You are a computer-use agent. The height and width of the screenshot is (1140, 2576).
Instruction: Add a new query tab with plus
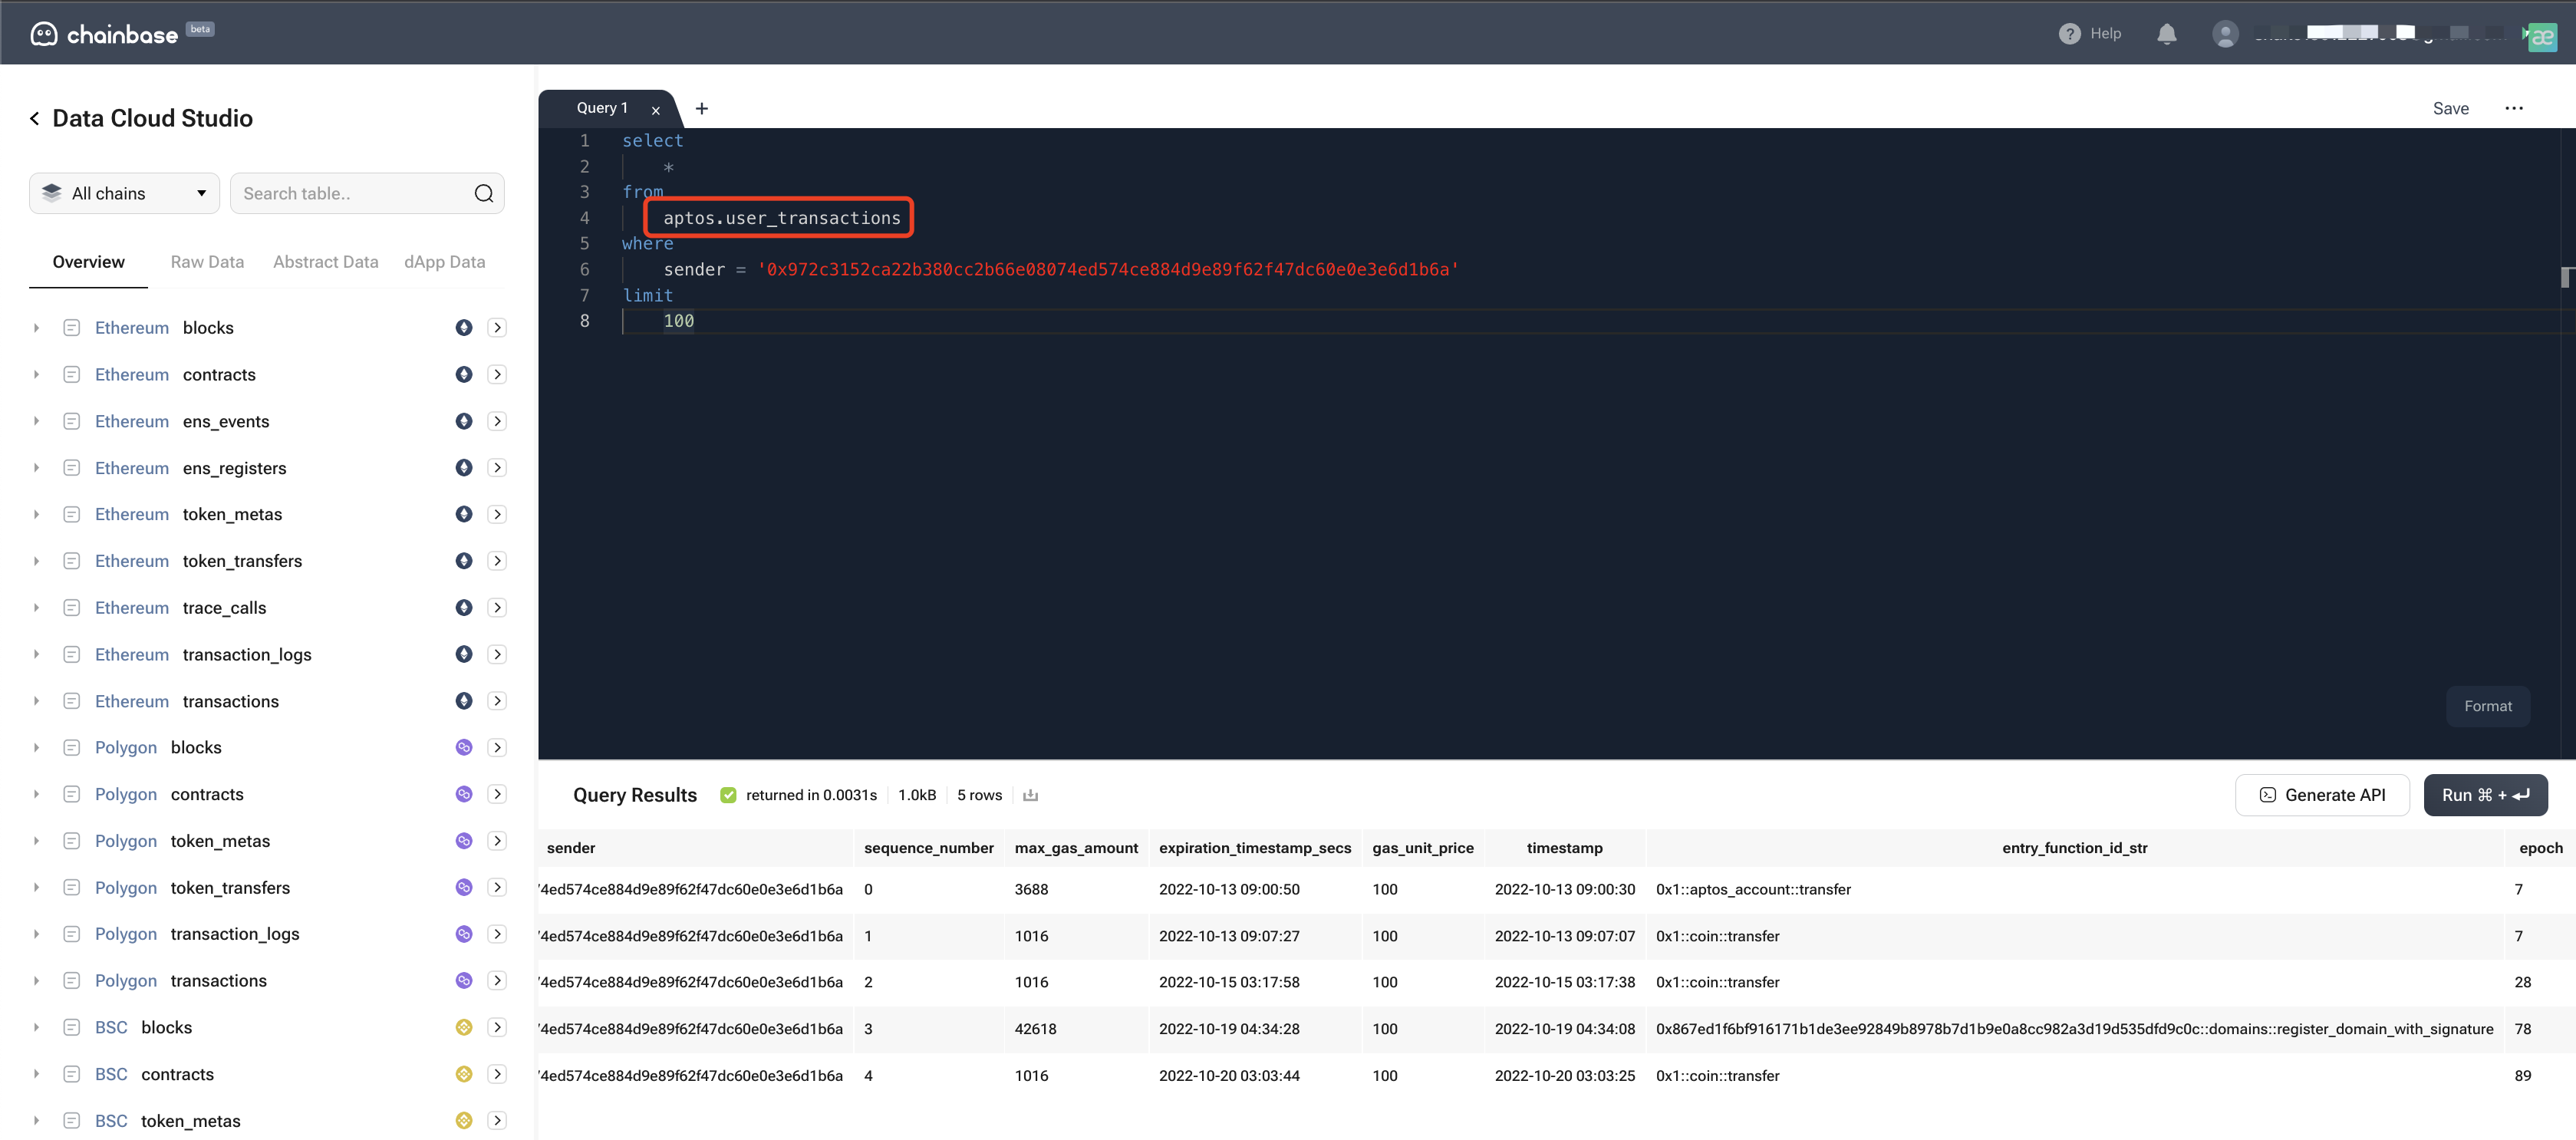702,108
